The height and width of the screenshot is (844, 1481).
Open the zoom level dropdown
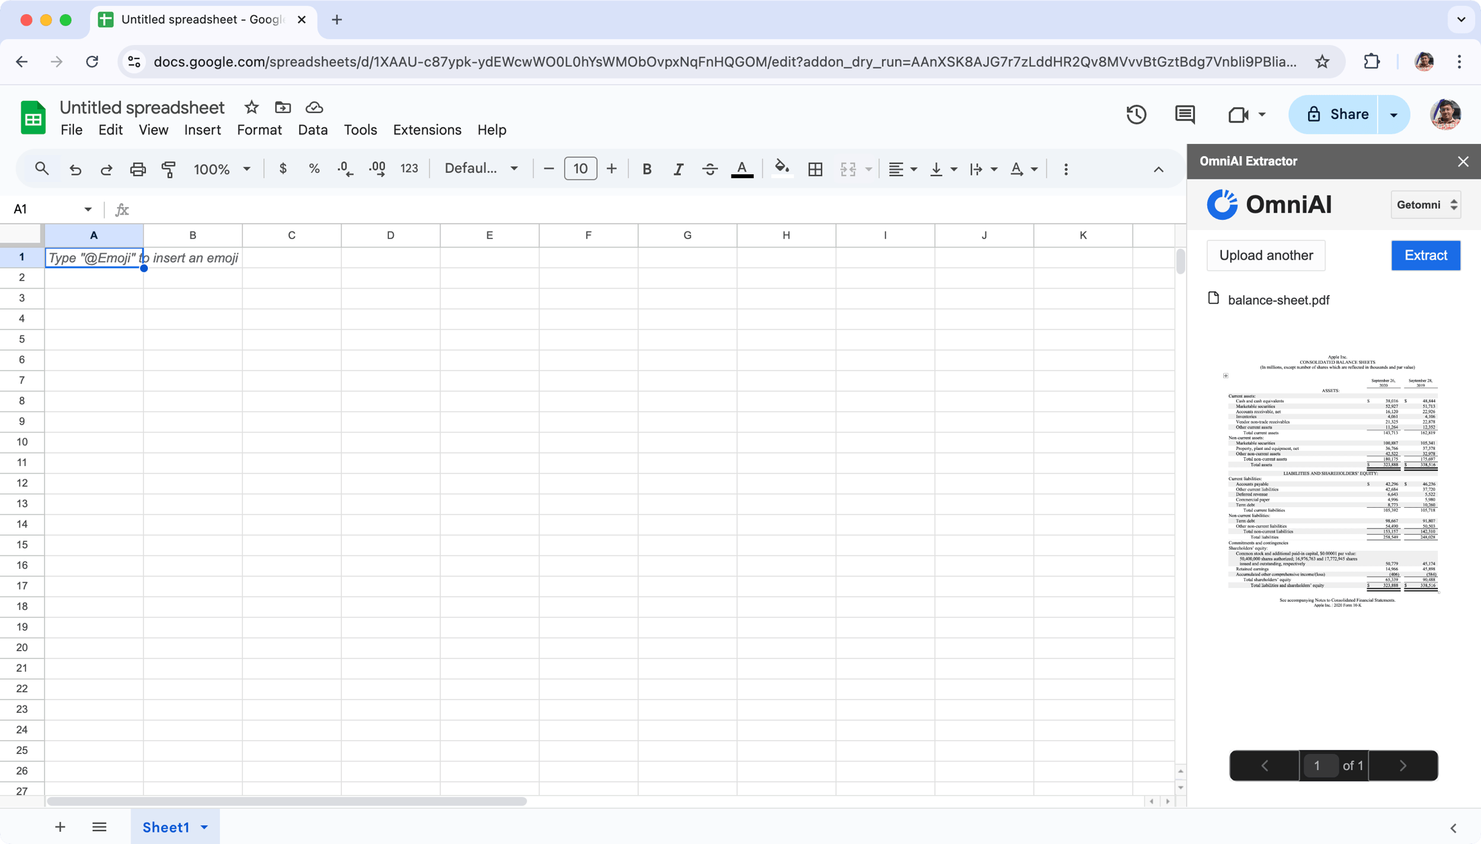click(x=222, y=168)
